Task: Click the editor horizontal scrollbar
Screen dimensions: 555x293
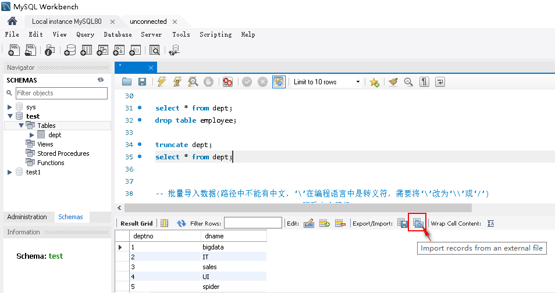Action: coord(298,208)
